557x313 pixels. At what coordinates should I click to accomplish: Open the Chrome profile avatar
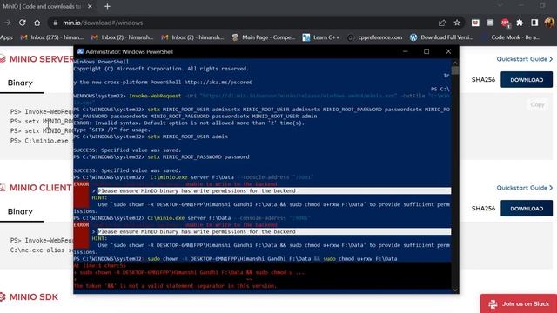click(549, 23)
